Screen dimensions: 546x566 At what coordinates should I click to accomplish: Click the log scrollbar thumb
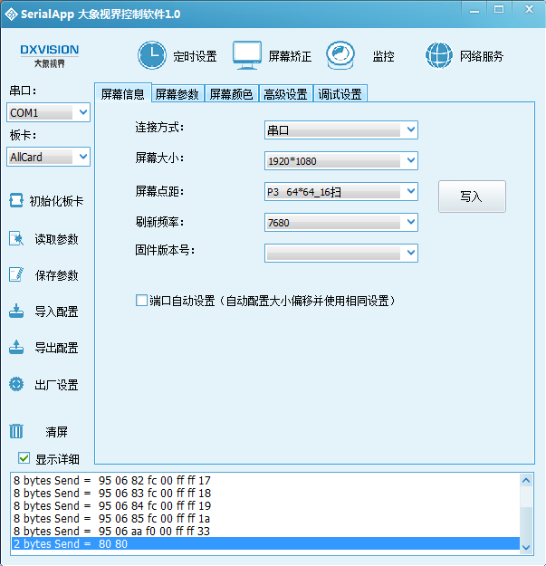pos(526,523)
